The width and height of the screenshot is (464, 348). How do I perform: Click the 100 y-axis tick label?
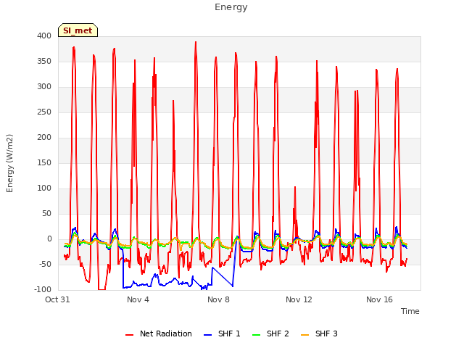pos(44,188)
